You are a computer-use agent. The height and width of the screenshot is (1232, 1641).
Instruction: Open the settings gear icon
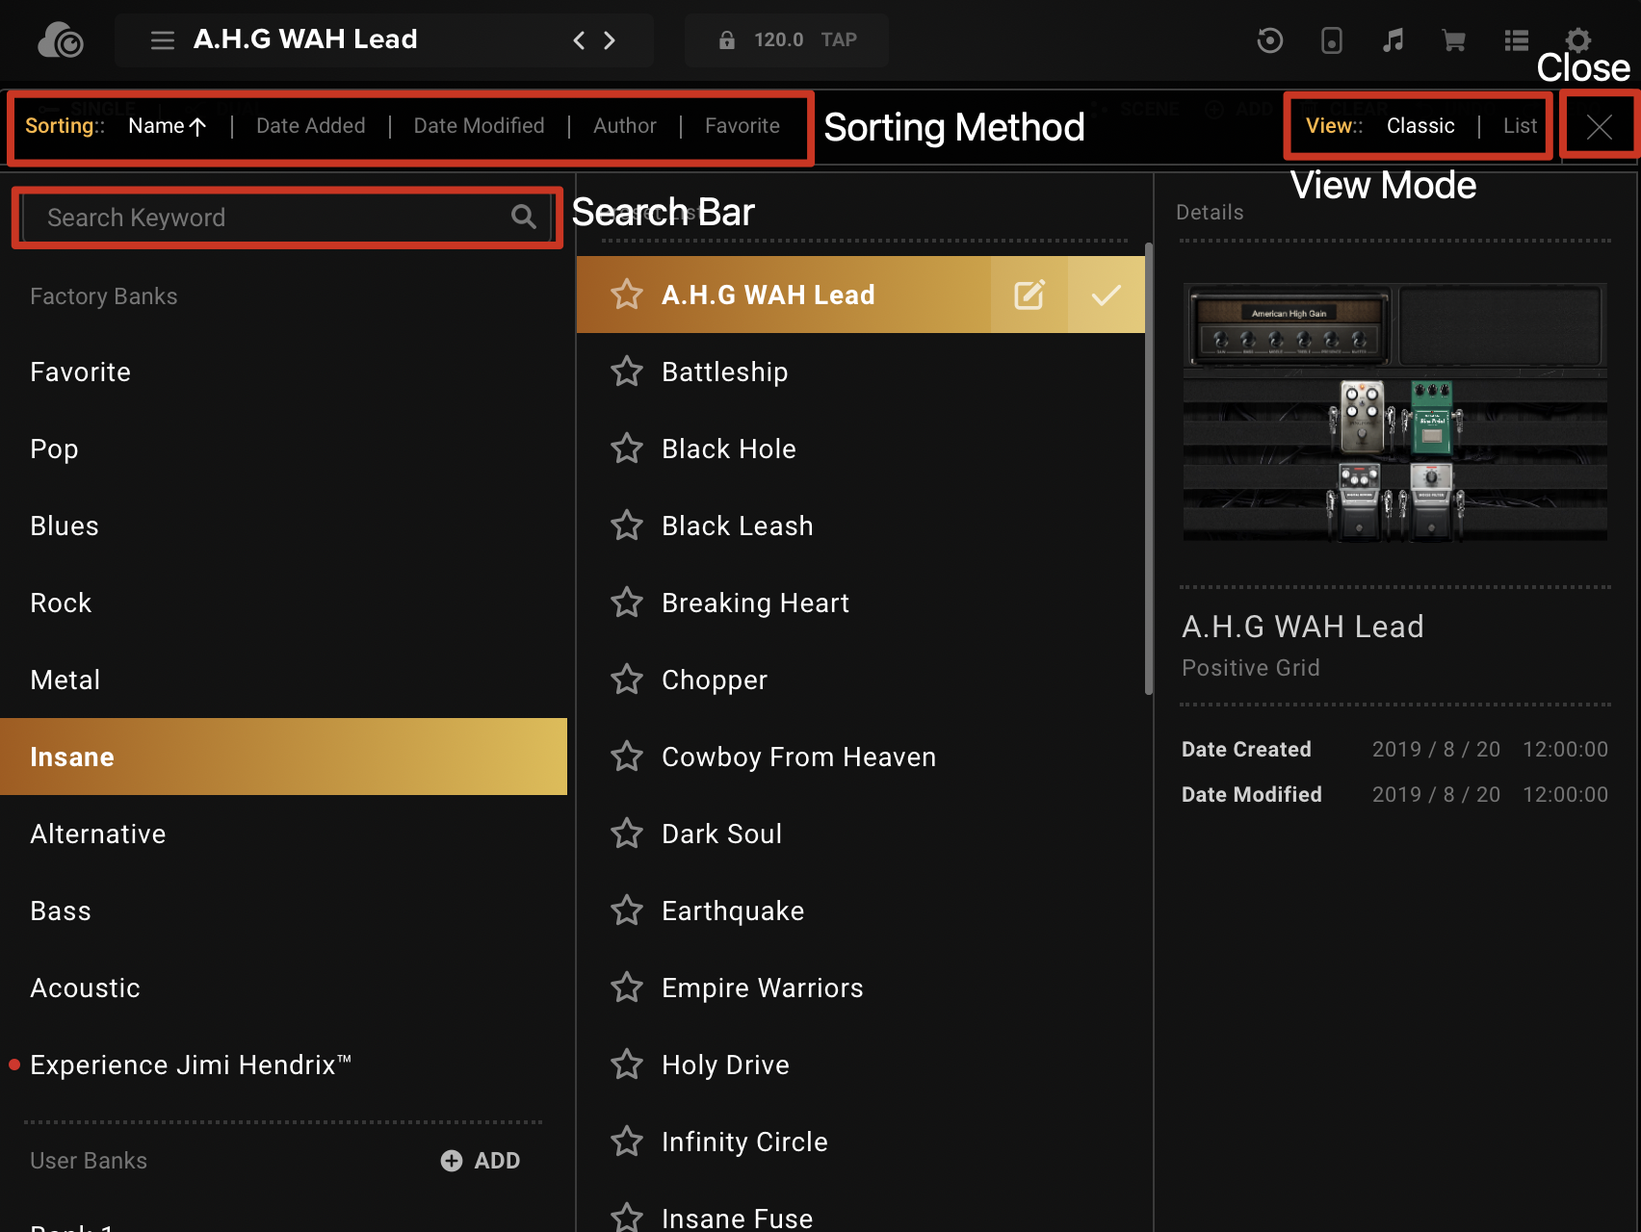pyautogui.click(x=1577, y=40)
